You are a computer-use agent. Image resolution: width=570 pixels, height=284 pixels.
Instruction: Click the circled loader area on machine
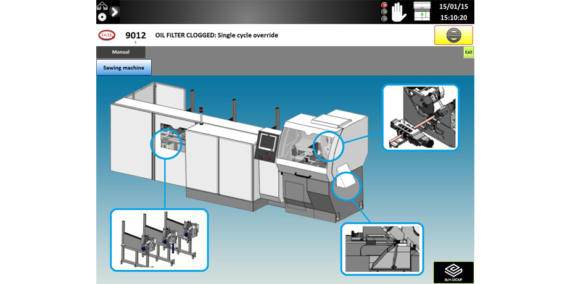pyautogui.click(x=167, y=144)
